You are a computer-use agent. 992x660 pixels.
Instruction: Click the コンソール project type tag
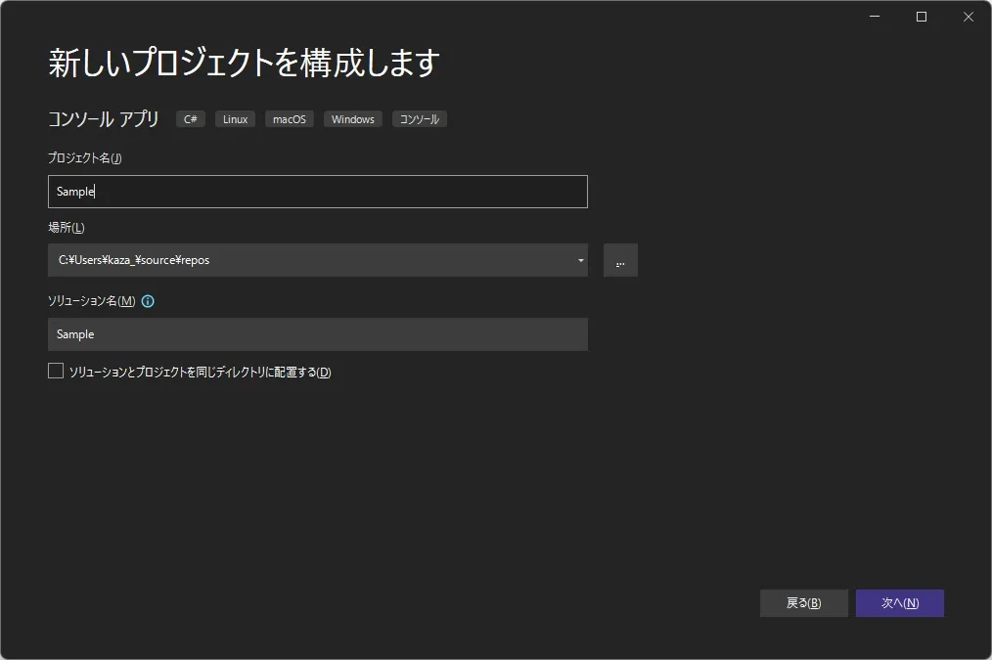(419, 118)
